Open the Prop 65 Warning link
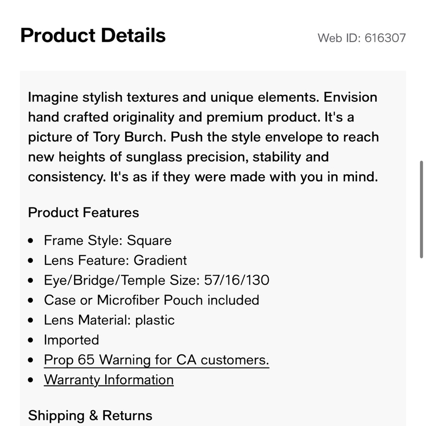 [156, 360]
